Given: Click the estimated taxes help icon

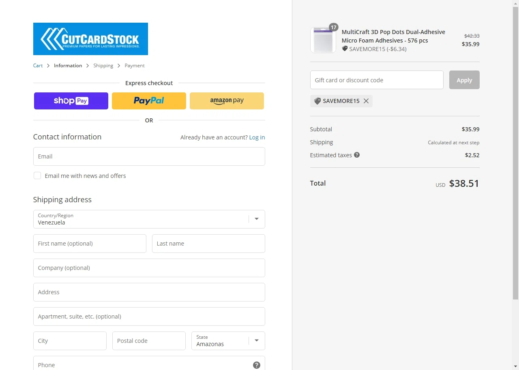Looking at the screenshot, I should coord(357,155).
